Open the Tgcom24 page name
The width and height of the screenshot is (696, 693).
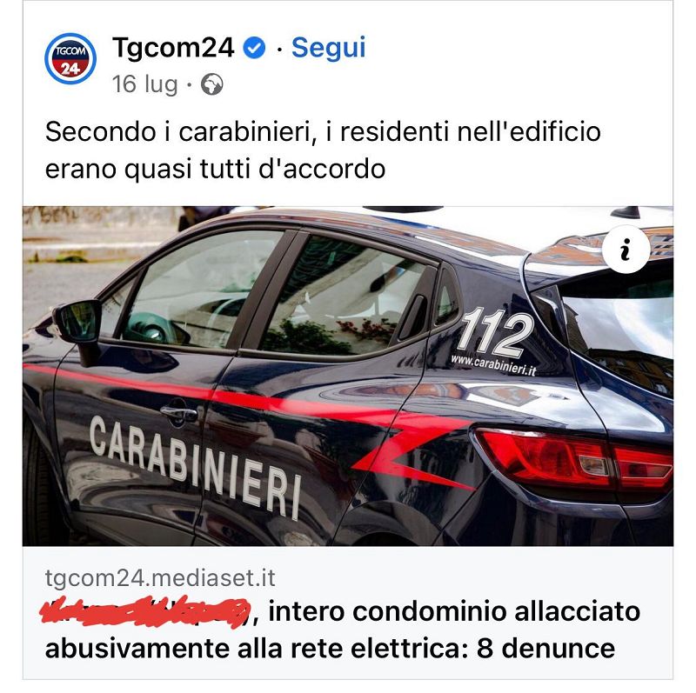point(173,47)
